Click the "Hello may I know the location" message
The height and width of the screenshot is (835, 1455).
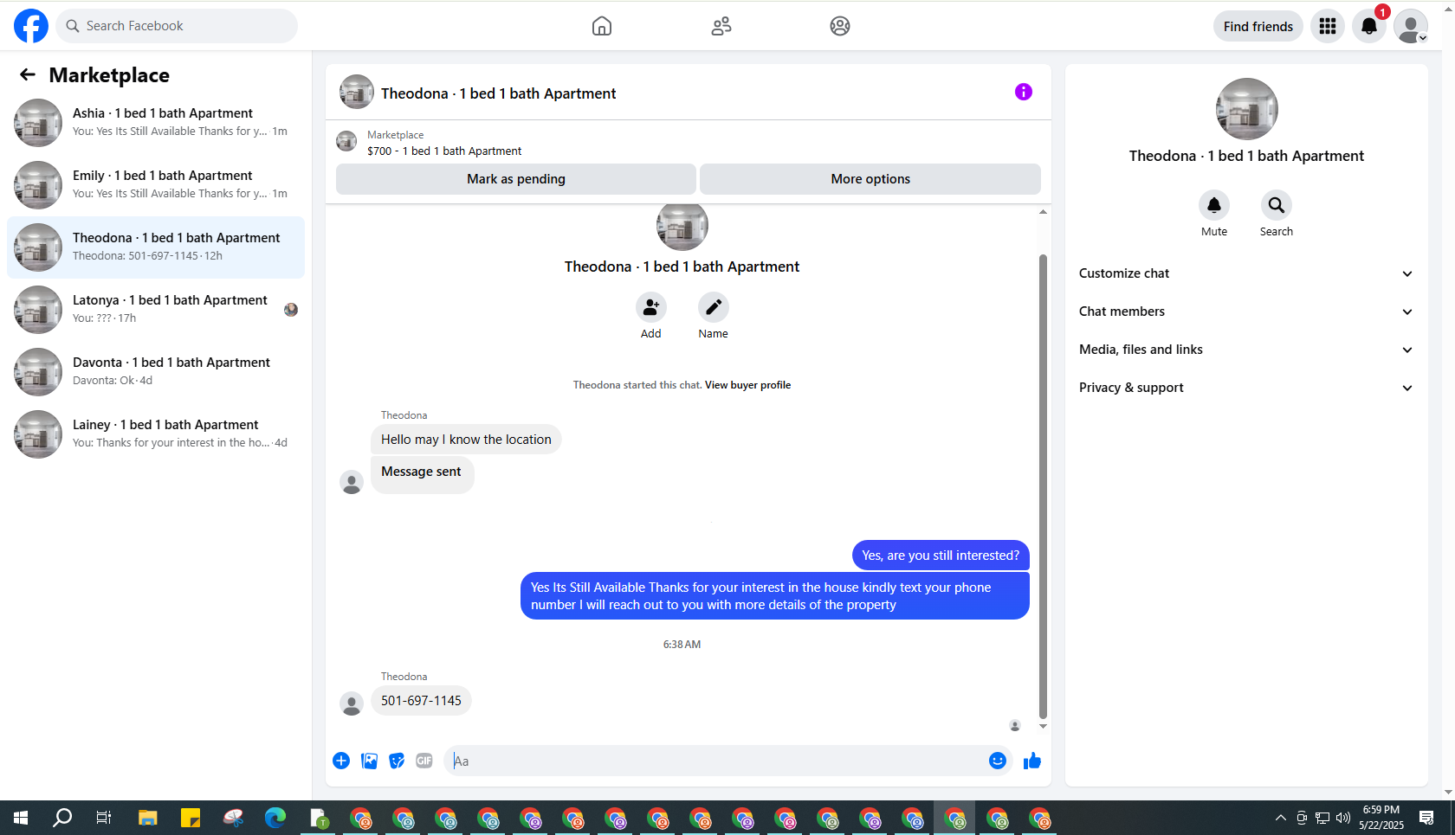tap(466, 440)
